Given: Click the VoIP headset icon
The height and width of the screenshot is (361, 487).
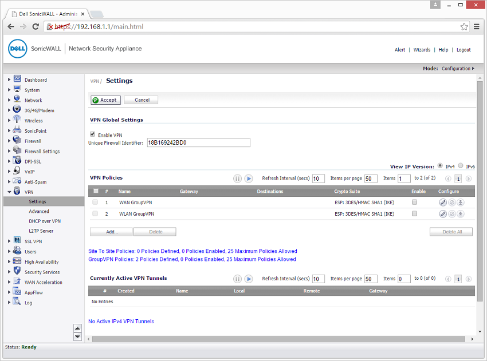Looking at the screenshot, I should point(17,170).
